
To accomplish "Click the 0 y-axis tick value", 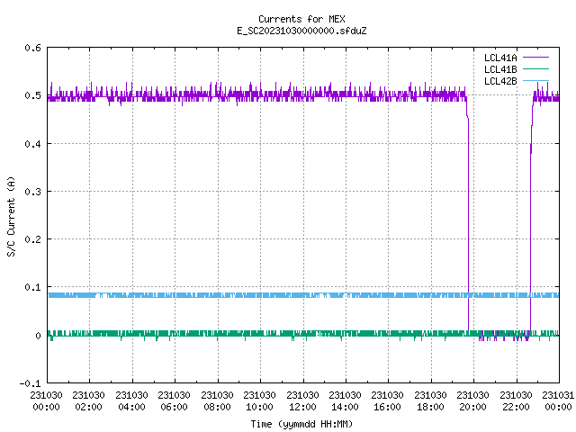I will coord(38,336).
